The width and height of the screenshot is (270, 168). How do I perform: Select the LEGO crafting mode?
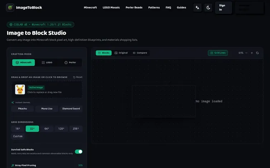[47, 62]
